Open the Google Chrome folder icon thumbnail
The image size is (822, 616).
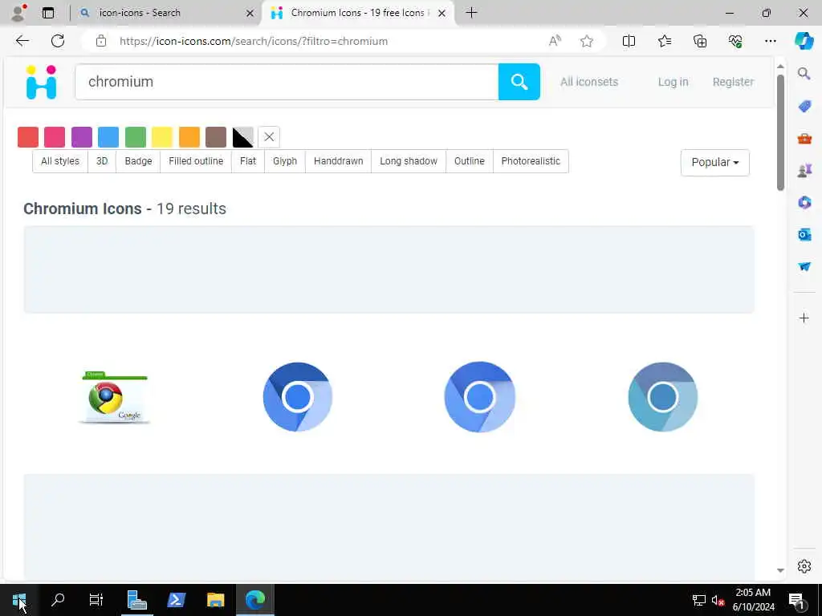(115, 397)
